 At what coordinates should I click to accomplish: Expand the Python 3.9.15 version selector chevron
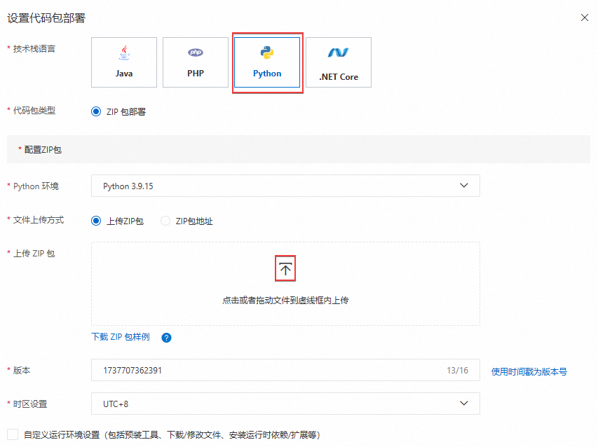[x=463, y=186]
